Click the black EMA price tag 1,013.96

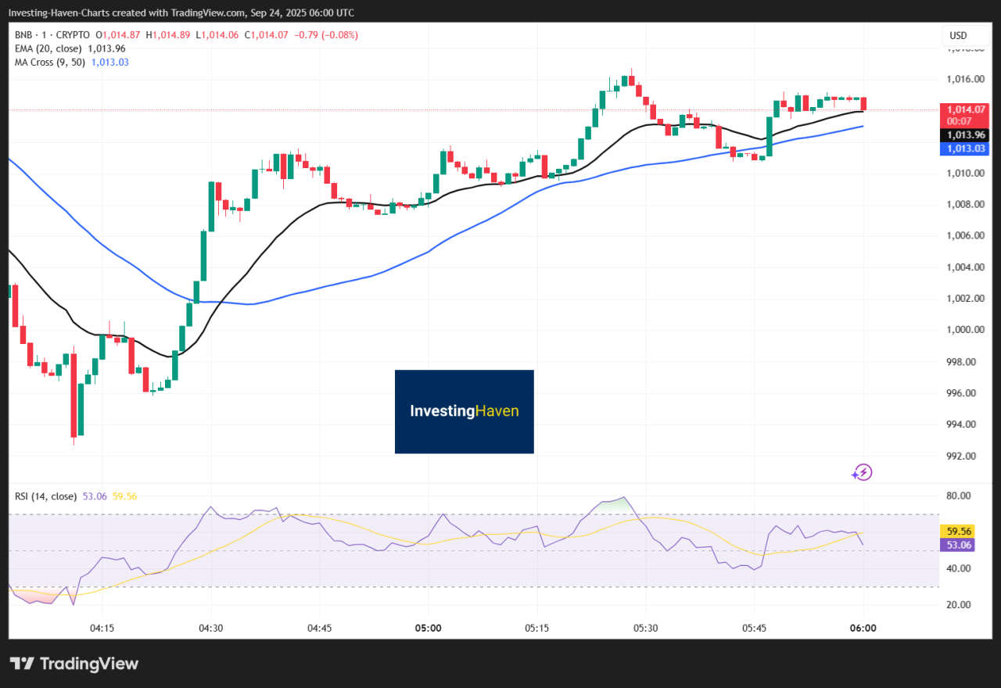tap(967, 135)
